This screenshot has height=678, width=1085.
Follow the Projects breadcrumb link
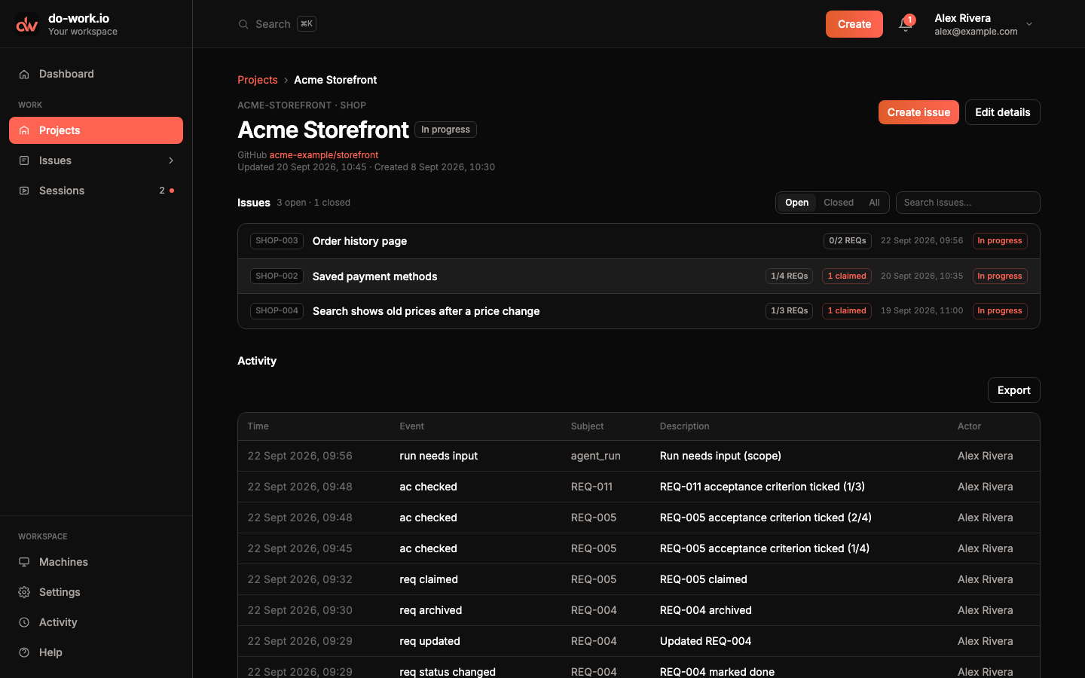tap(258, 80)
